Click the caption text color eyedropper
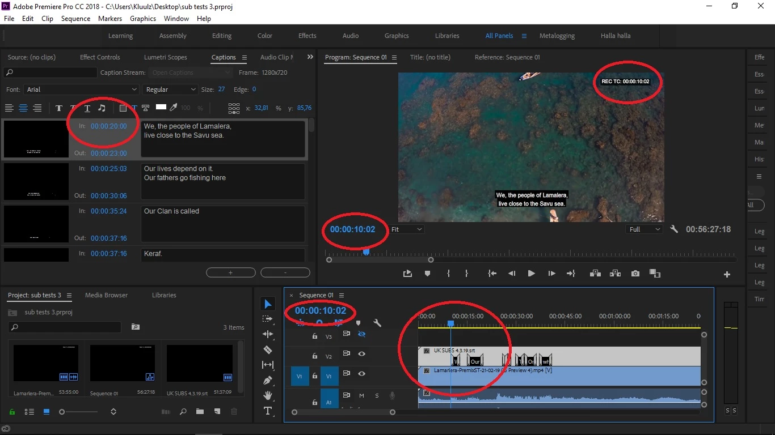This screenshot has width=775, height=435. point(174,108)
